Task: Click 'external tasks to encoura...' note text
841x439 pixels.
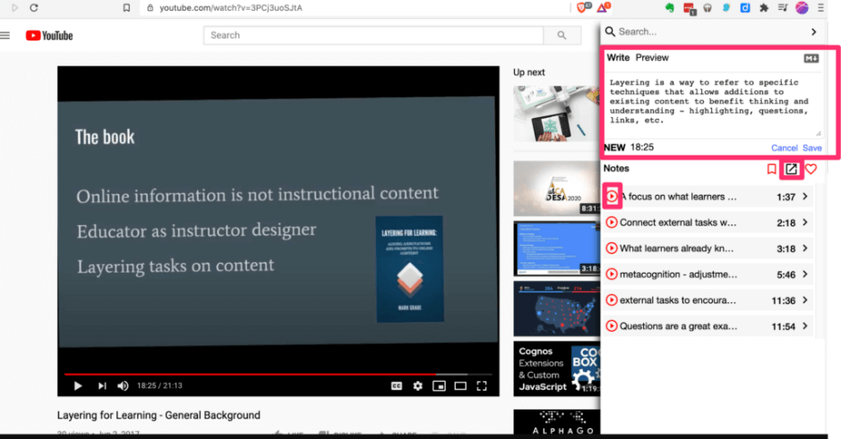Action: tap(678, 300)
